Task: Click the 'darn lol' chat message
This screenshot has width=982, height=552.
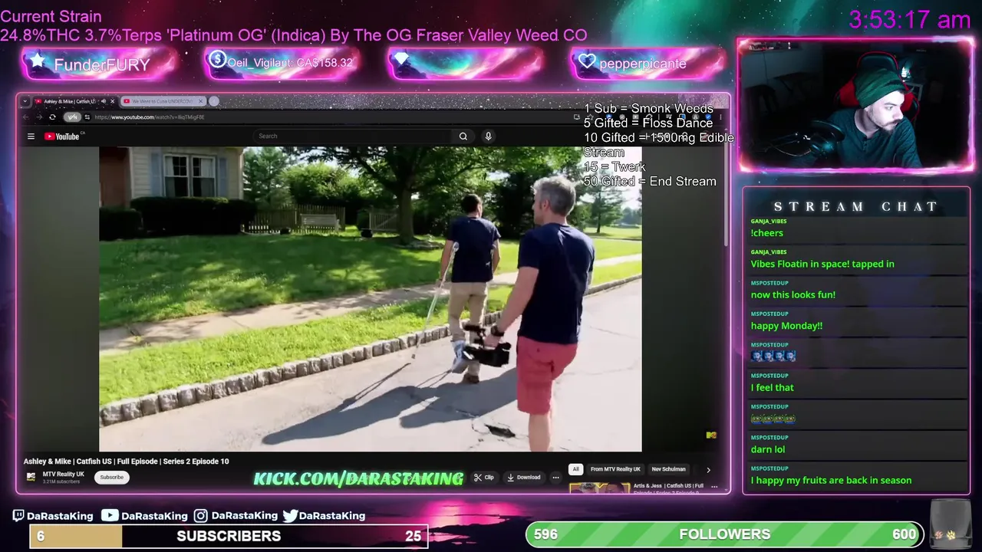Action: 768,449
